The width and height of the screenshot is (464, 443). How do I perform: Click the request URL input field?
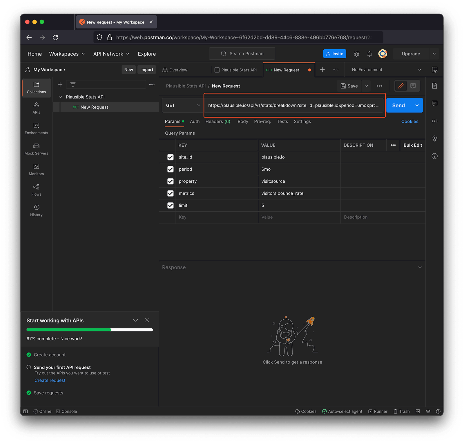293,105
